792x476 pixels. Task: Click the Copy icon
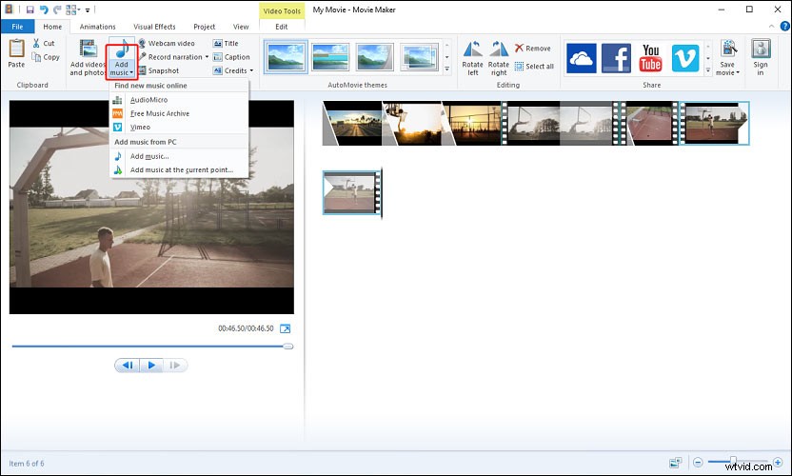point(36,57)
